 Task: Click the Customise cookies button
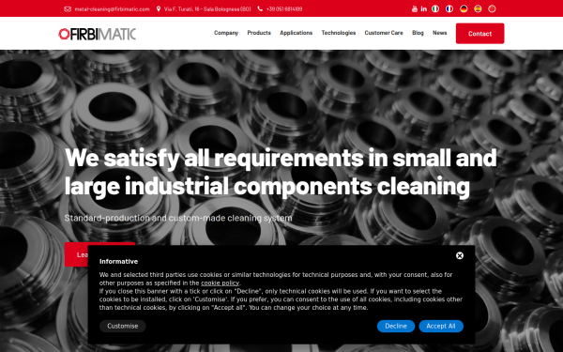tap(122, 326)
